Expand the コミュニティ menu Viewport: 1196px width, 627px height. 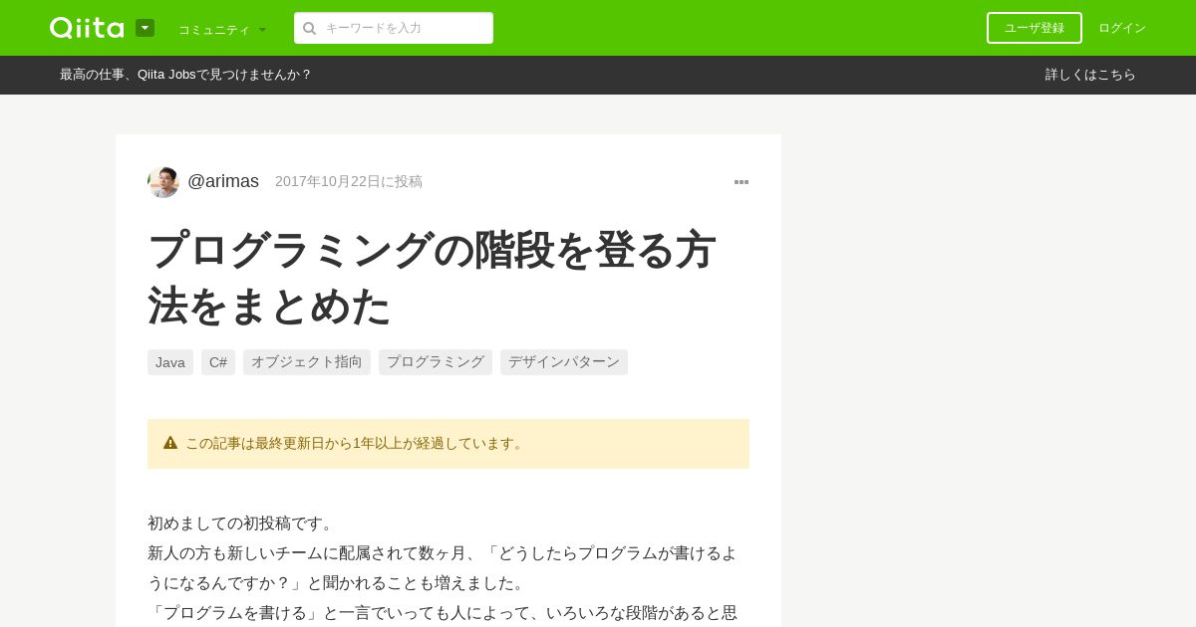click(222, 29)
